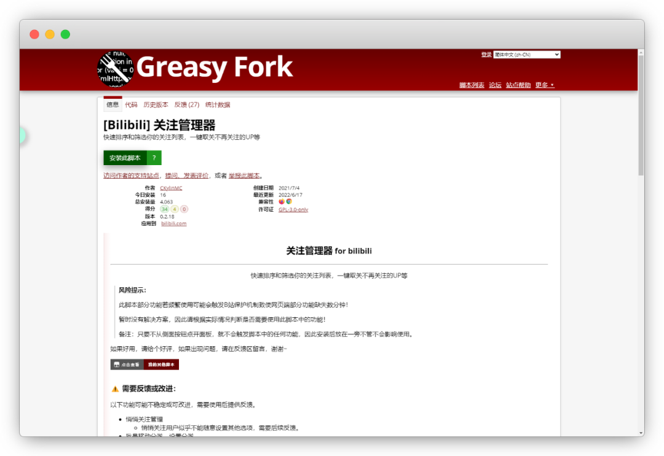Click the daily installs value 16
Screen dimensions: 664x456
163,195
